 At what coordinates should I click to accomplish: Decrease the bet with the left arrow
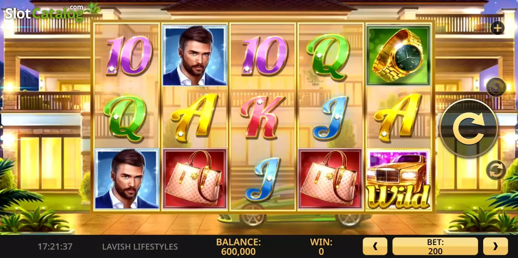coord(375,246)
